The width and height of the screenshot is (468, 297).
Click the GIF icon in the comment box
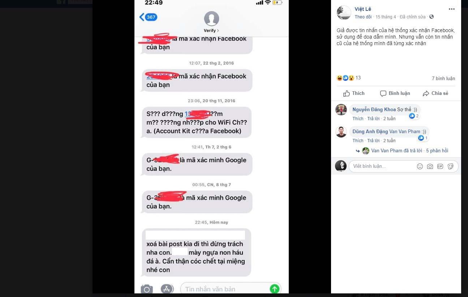click(x=440, y=166)
